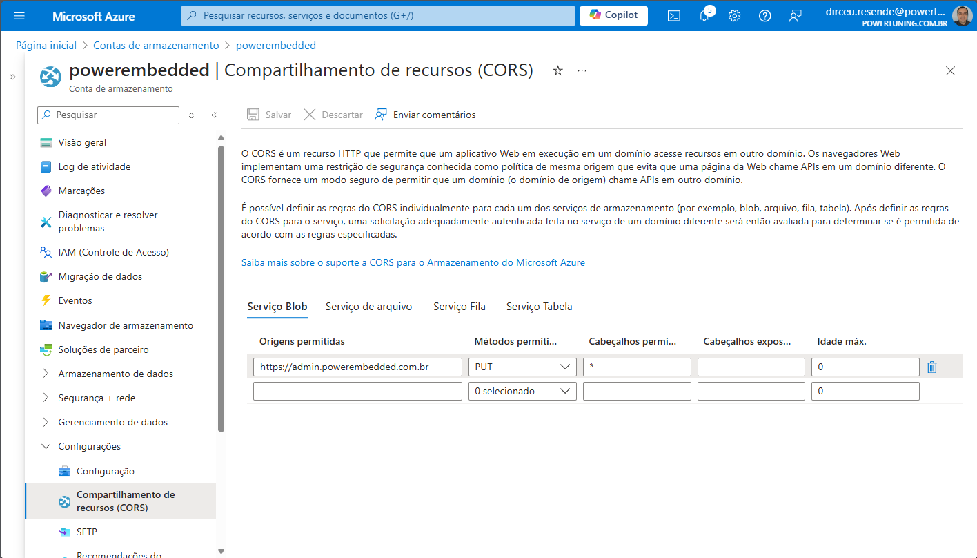
Task: Click the top-bar feedback icon
Action: (795, 16)
